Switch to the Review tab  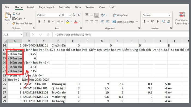click(90, 7)
